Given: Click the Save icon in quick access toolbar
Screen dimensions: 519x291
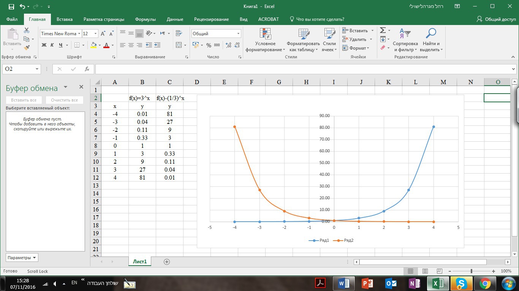Looking at the screenshot, I should 11,6.
